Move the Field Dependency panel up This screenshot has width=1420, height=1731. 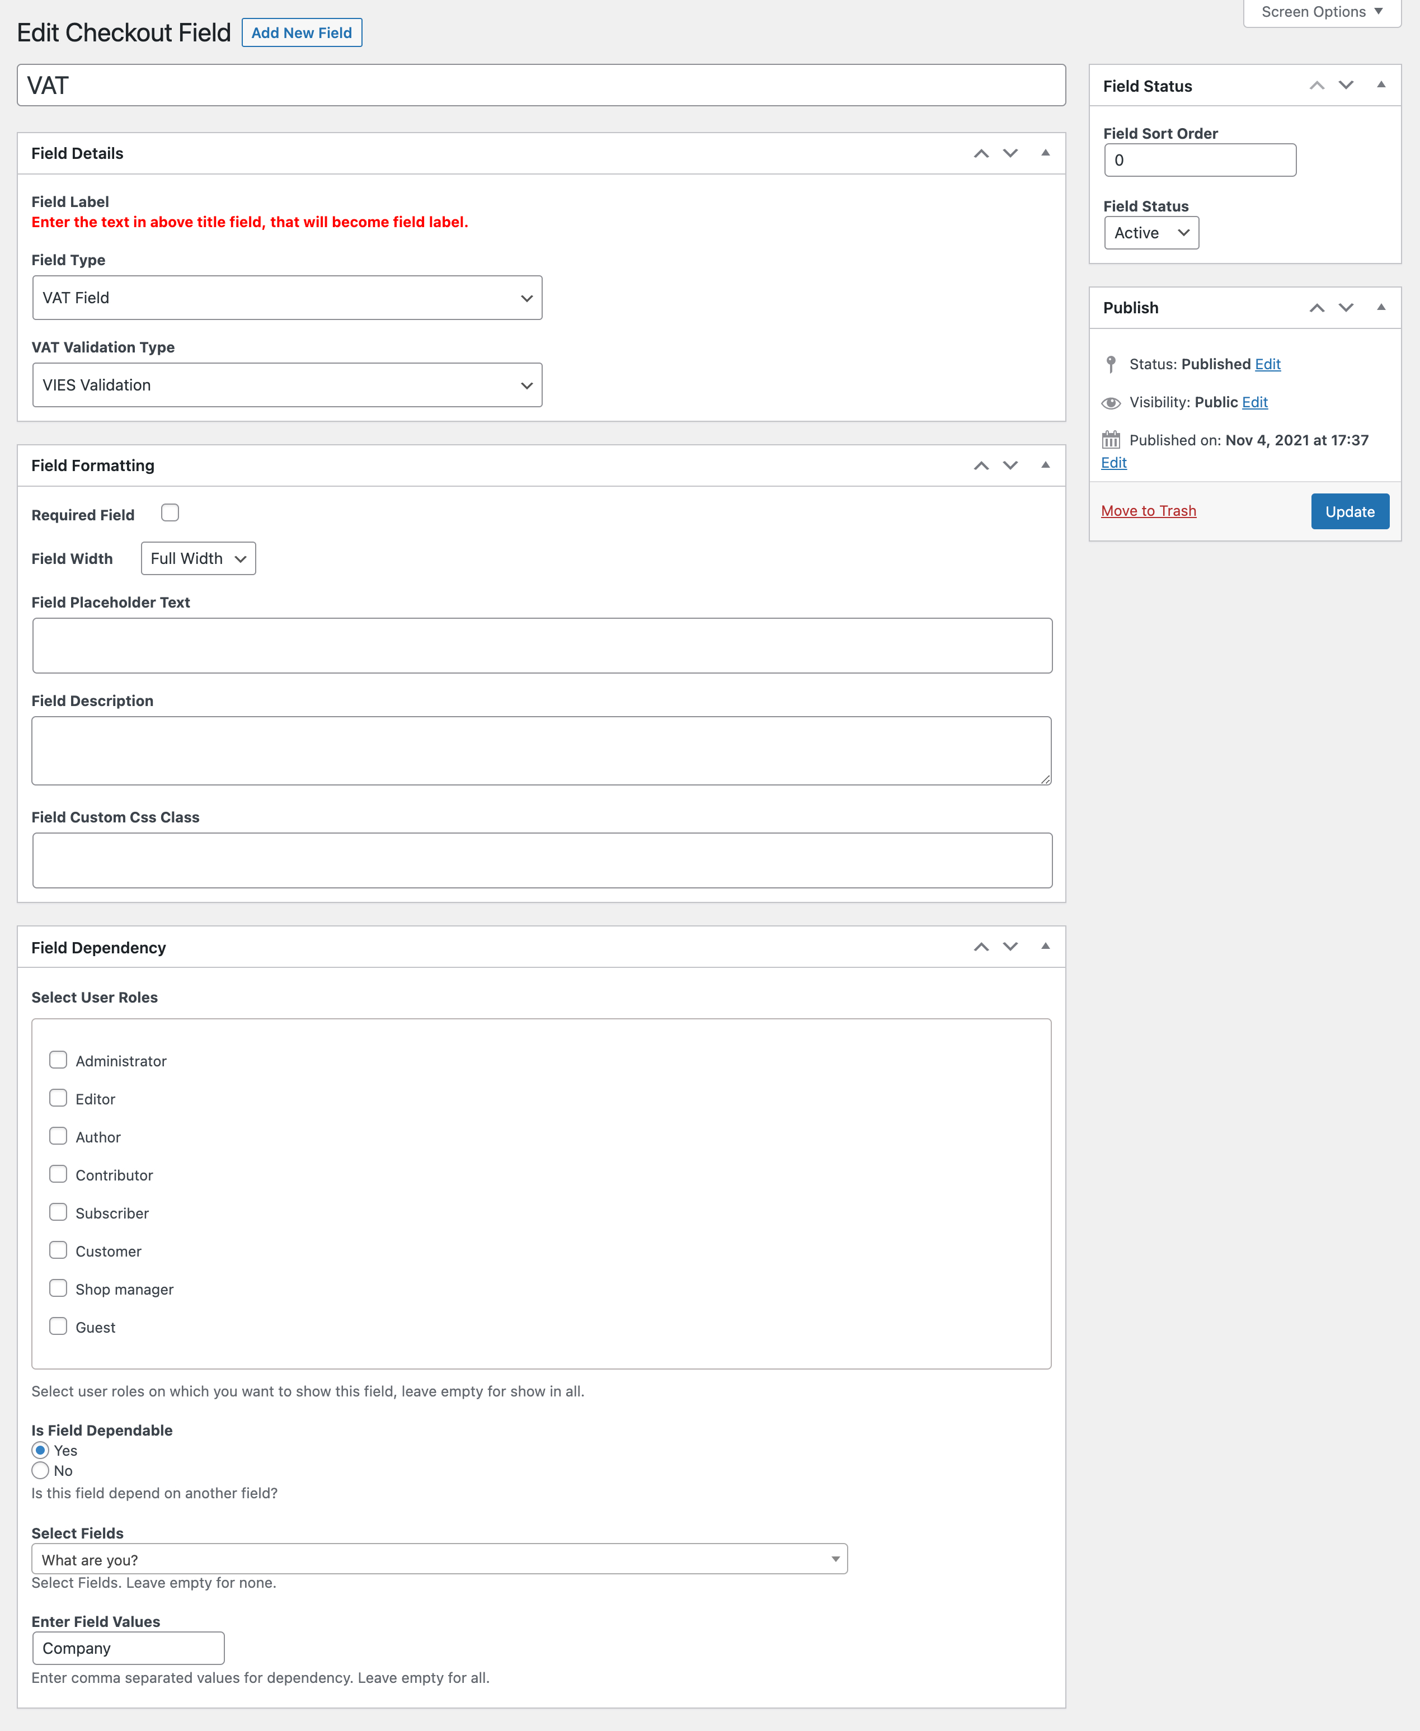982,947
